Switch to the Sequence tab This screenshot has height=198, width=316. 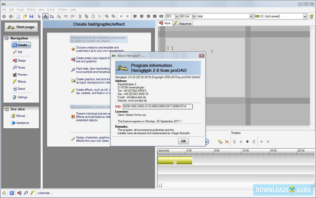point(183,23)
